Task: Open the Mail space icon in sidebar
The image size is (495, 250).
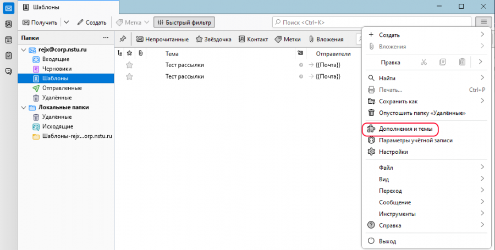Action: tap(8, 8)
